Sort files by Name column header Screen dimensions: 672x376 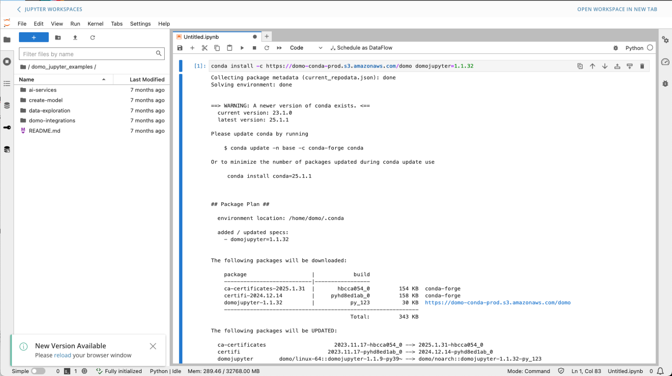click(x=63, y=79)
